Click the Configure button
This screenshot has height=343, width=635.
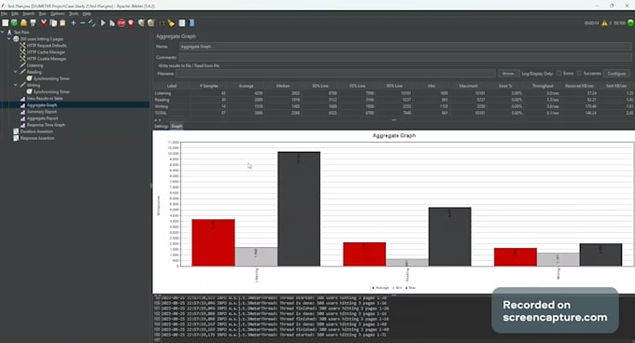pos(616,74)
